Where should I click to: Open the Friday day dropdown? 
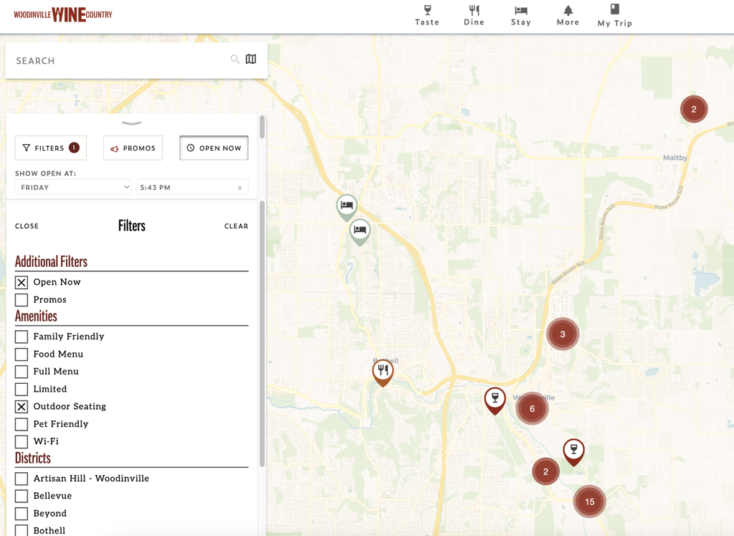pyautogui.click(x=73, y=187)
